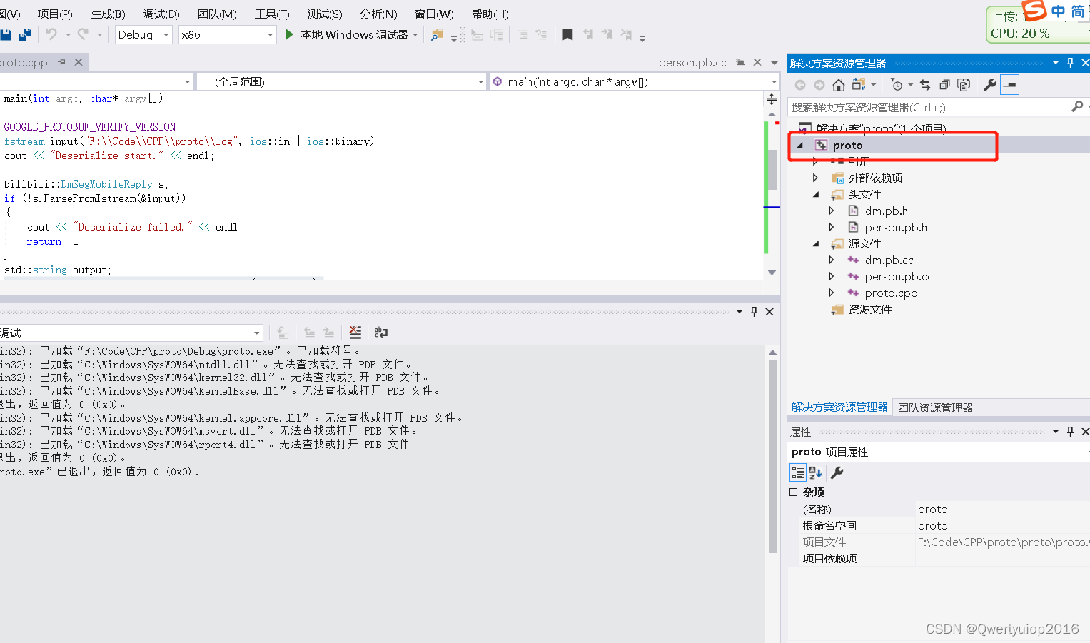Viewport: 1090px width, 643px height.
Task: Open the 测试(S) menu
Action: (325, 14)
